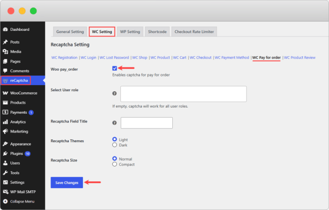Open WC Lost Password section link
This screenshot has width=329, height=210.
(x=114, y=58)
